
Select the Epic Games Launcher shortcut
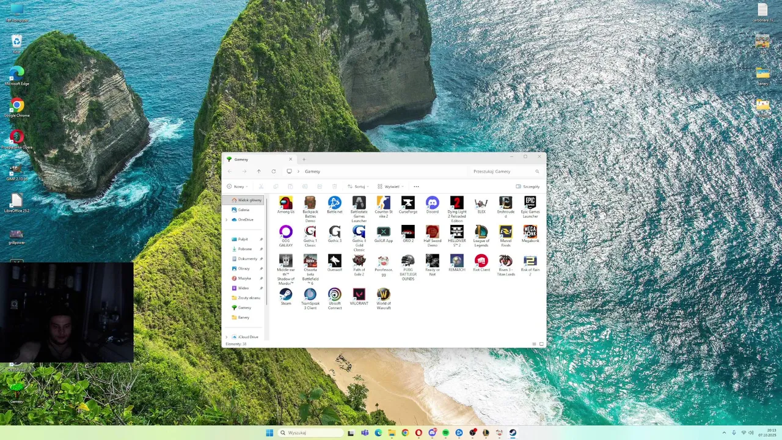point(530,207)
